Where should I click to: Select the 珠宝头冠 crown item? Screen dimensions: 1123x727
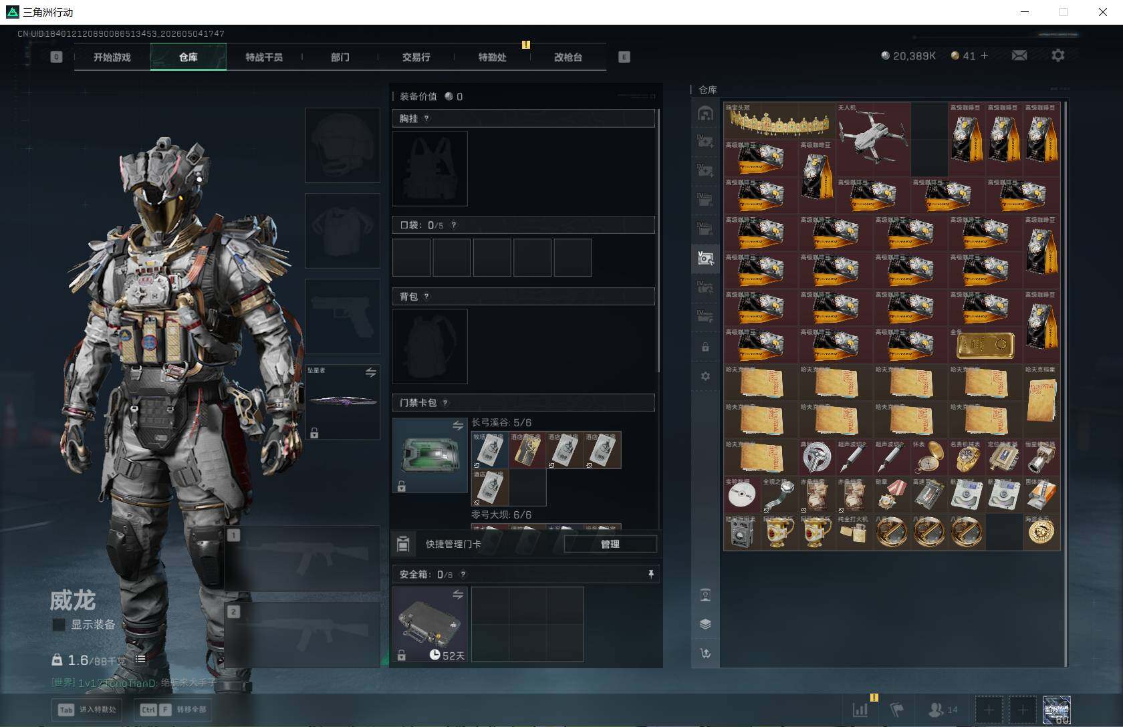779,120
